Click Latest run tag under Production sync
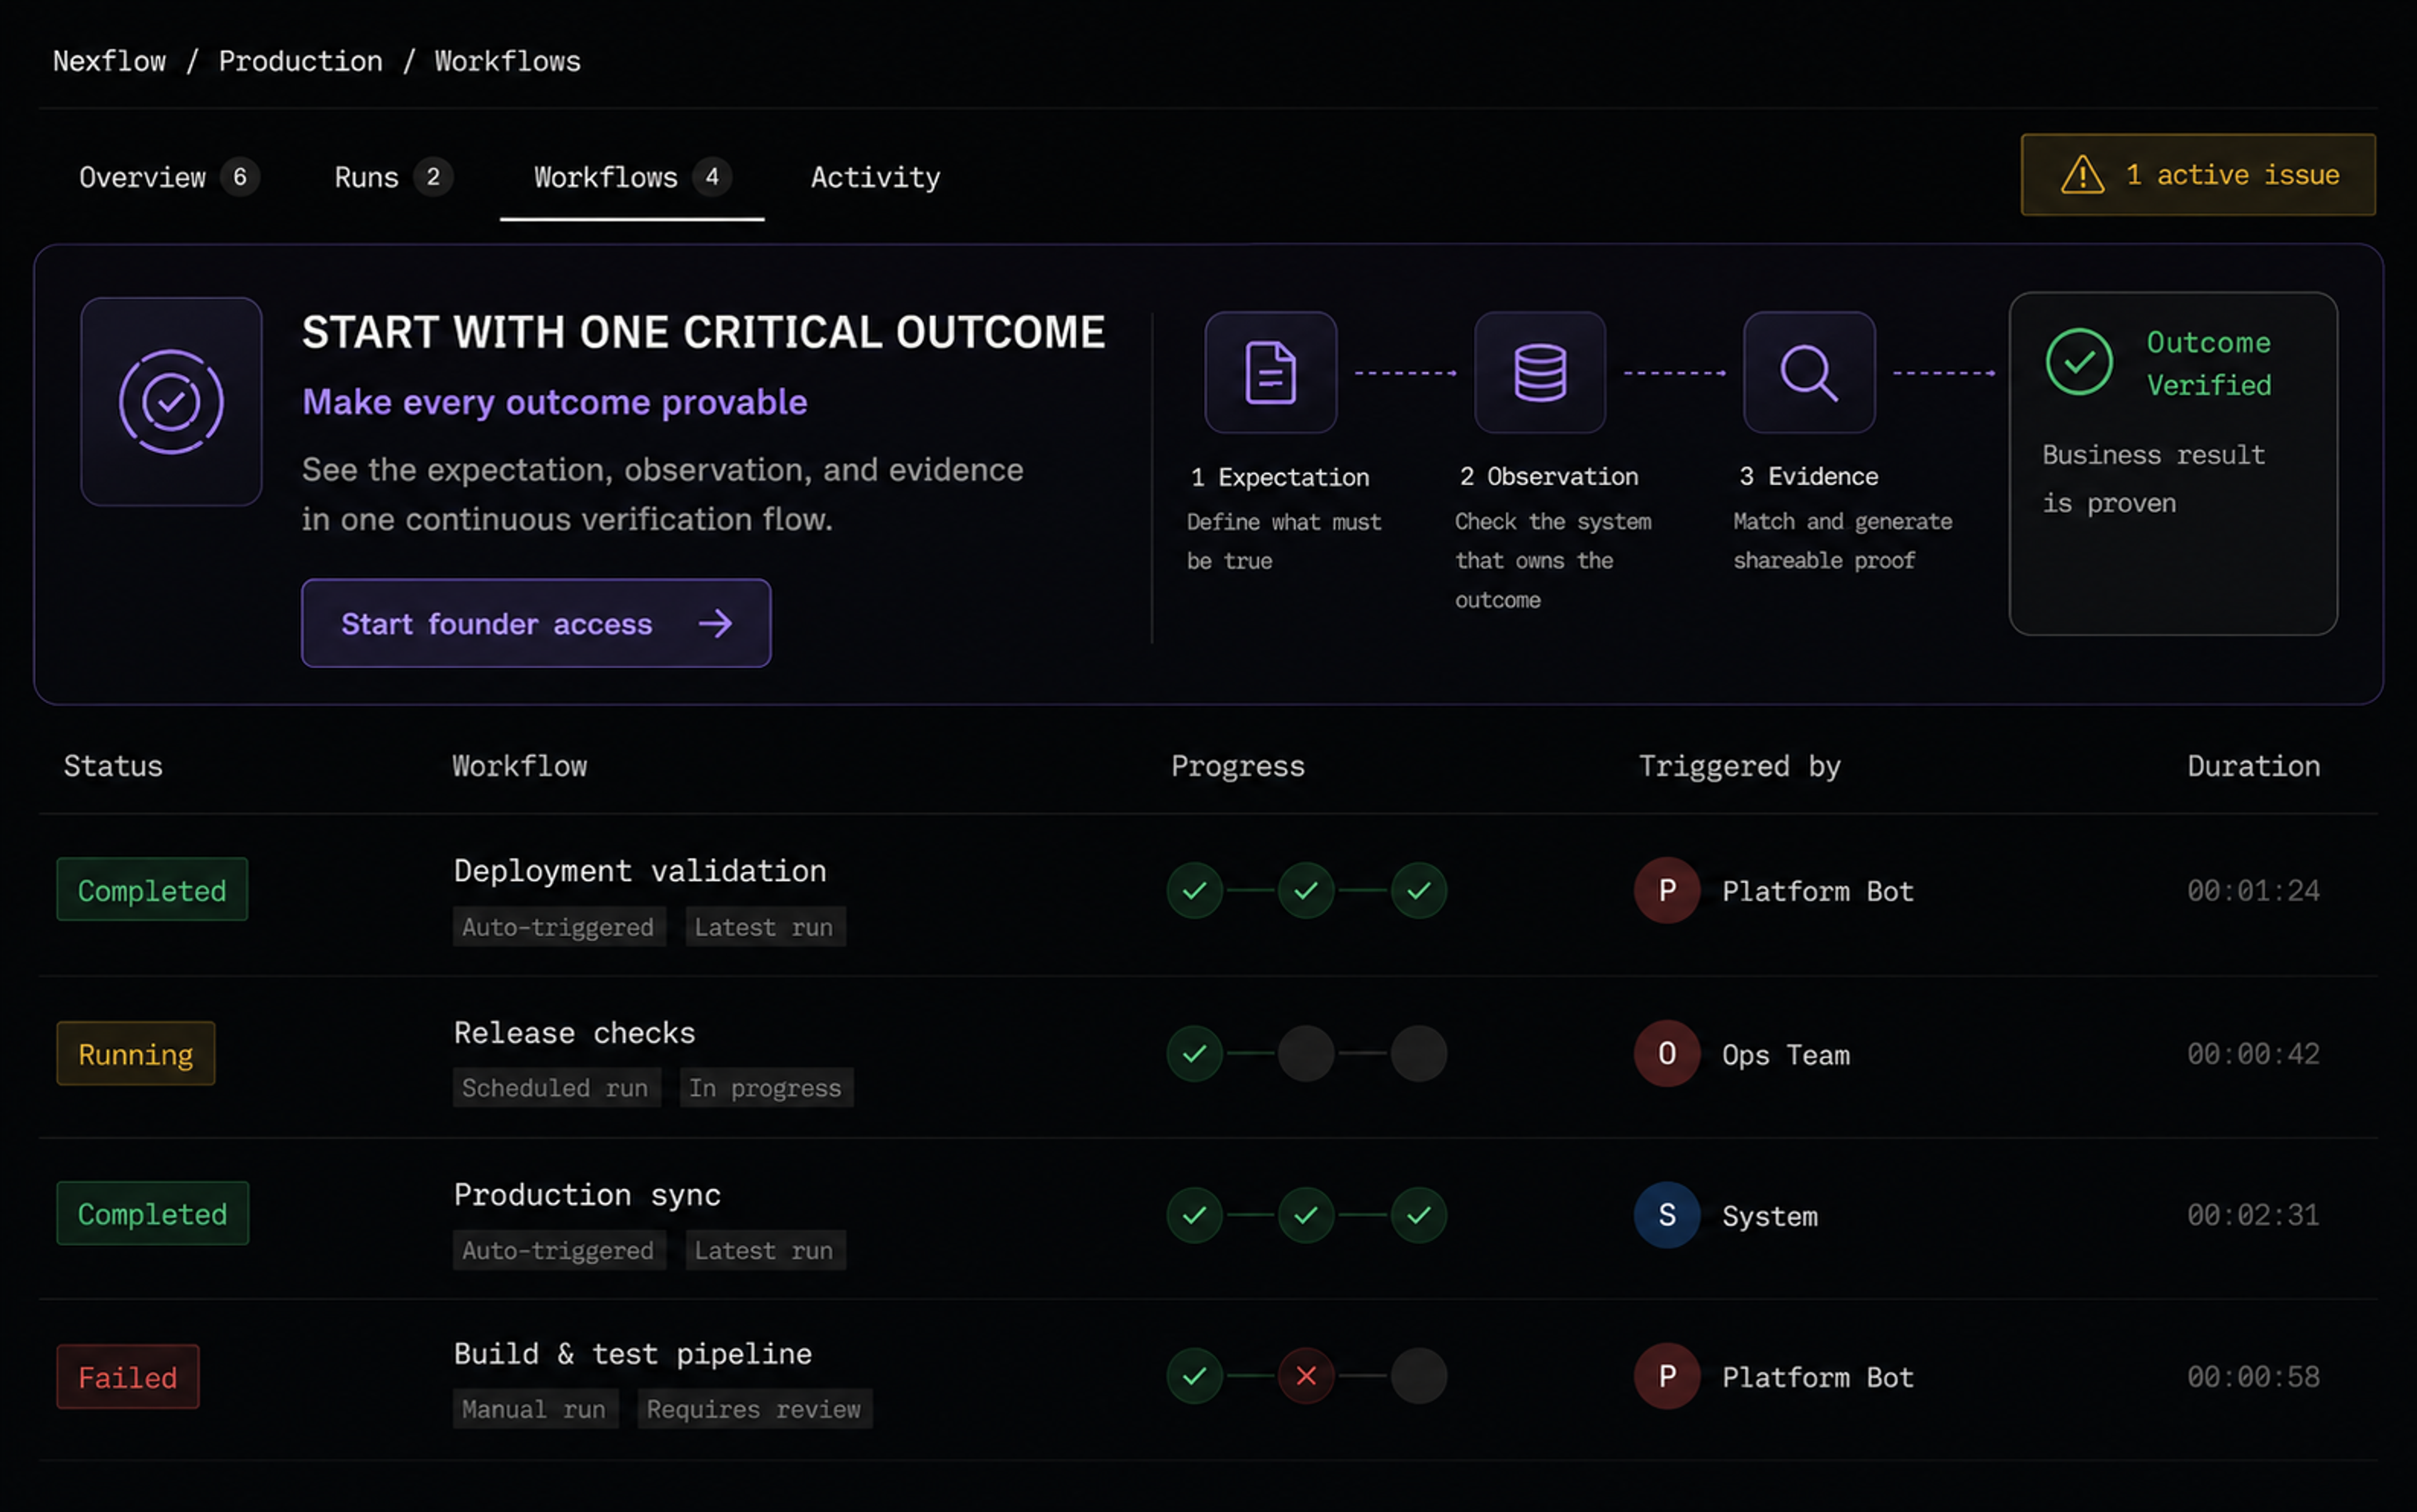 click(x=765, y=1250)
